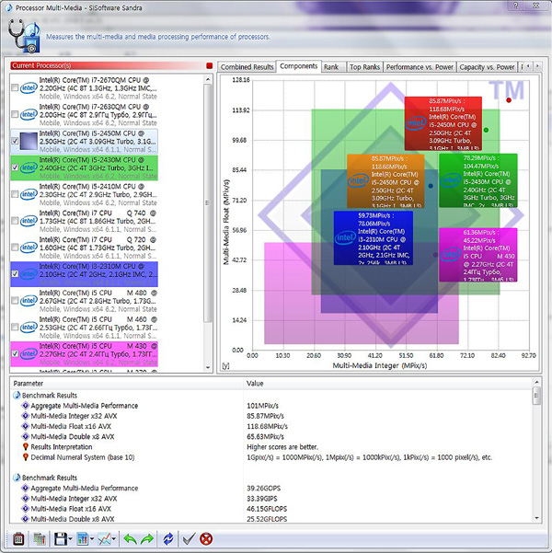This screenshot has width=552, height=553.
Task: Click the blue refresh arrows icon
Action: pyautogui.click(x=168, y=539)
